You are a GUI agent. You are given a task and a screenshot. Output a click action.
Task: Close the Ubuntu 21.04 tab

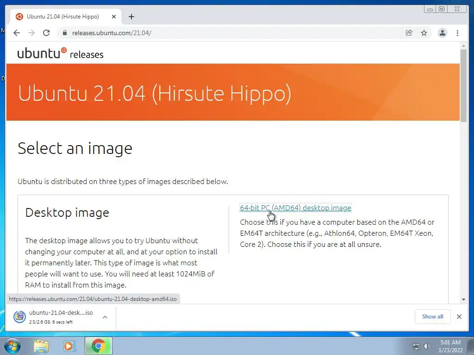[114, 17]
